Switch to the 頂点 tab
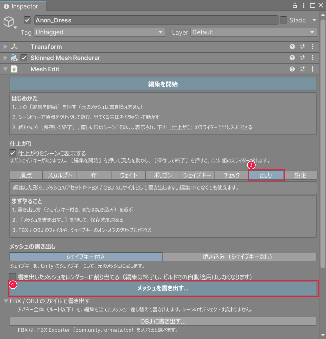326x339 pixels. click(x=26, y=175)
